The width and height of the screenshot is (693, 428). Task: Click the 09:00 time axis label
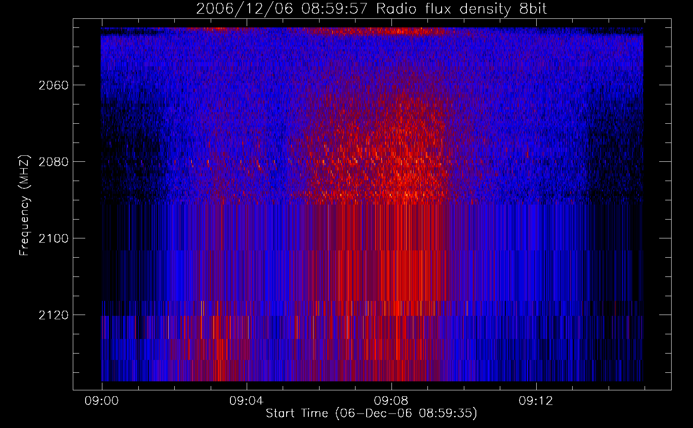click(x=102, y=401)
